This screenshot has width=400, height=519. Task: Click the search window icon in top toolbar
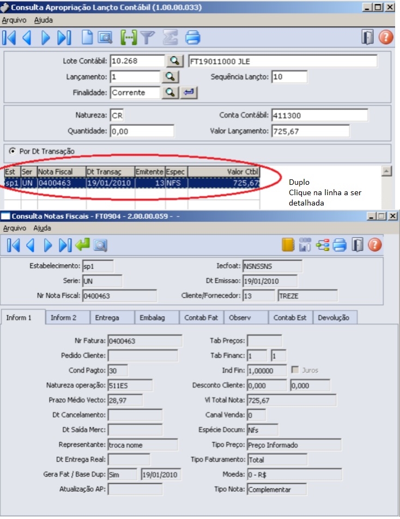tap(105, 38)
